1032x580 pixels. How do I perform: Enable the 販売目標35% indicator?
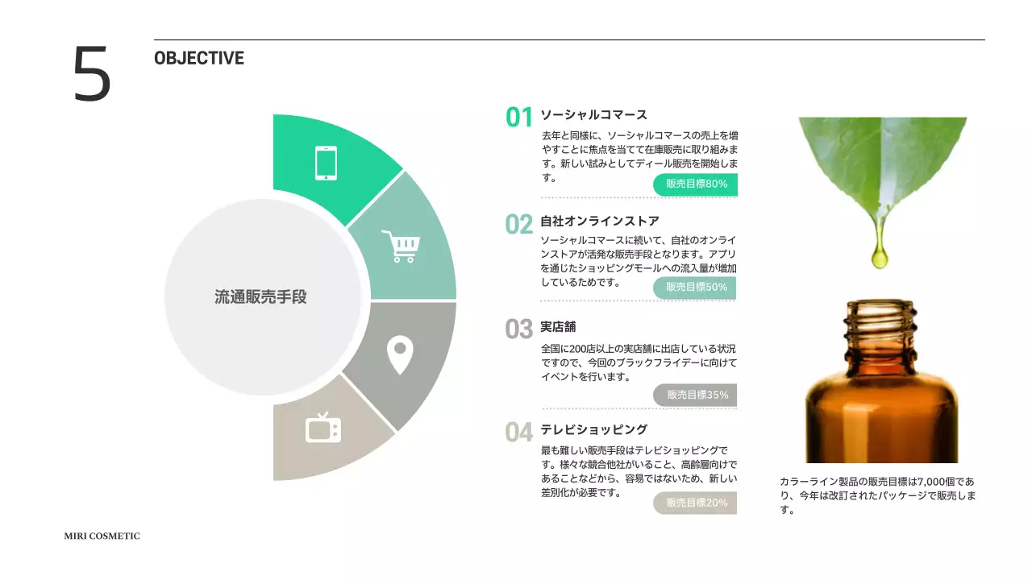[x=695, y=395]
